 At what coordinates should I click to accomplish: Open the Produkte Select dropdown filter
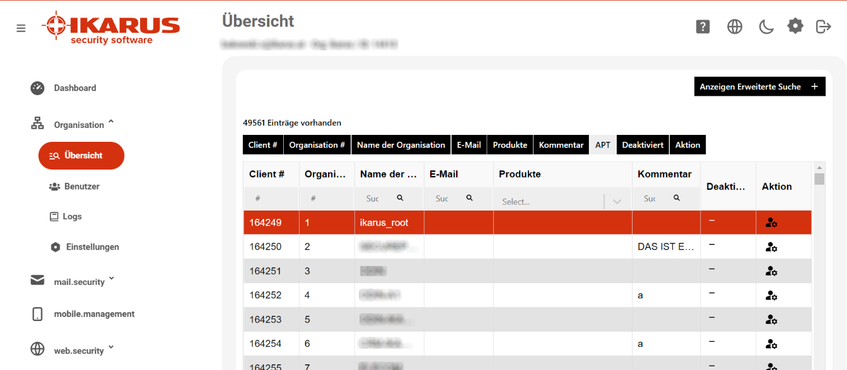pyautogui.click(x=563, y=202)
